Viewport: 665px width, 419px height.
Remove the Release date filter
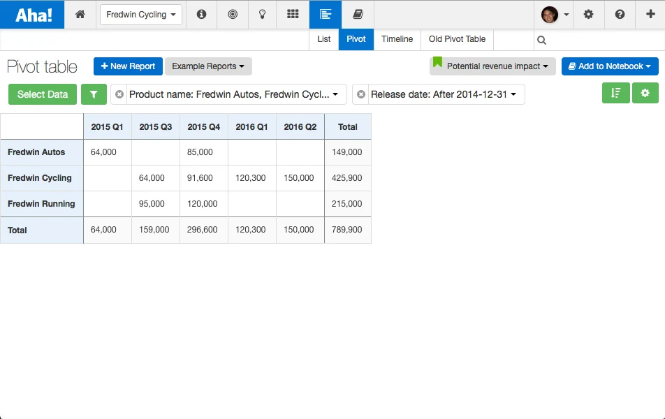click(x=361, y=94)
